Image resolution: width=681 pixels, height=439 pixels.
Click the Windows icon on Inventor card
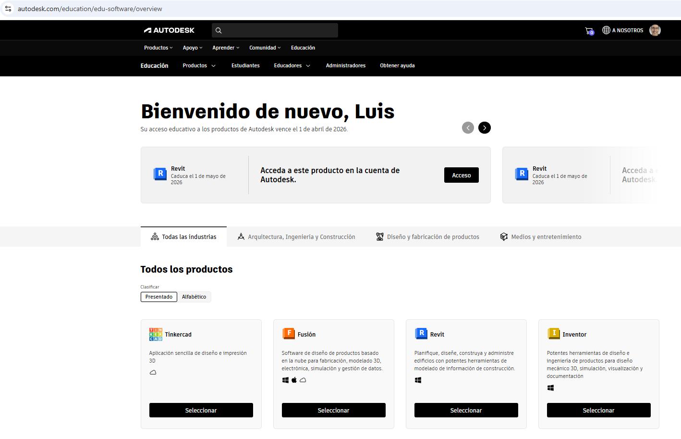(x=550, y=388)
